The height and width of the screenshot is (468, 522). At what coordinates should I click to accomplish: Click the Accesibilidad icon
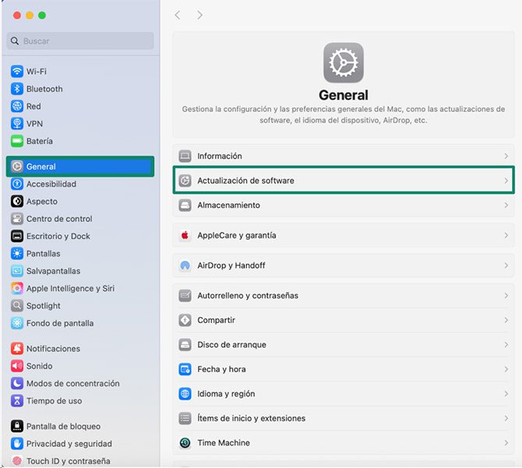click(x=17, y=184)
